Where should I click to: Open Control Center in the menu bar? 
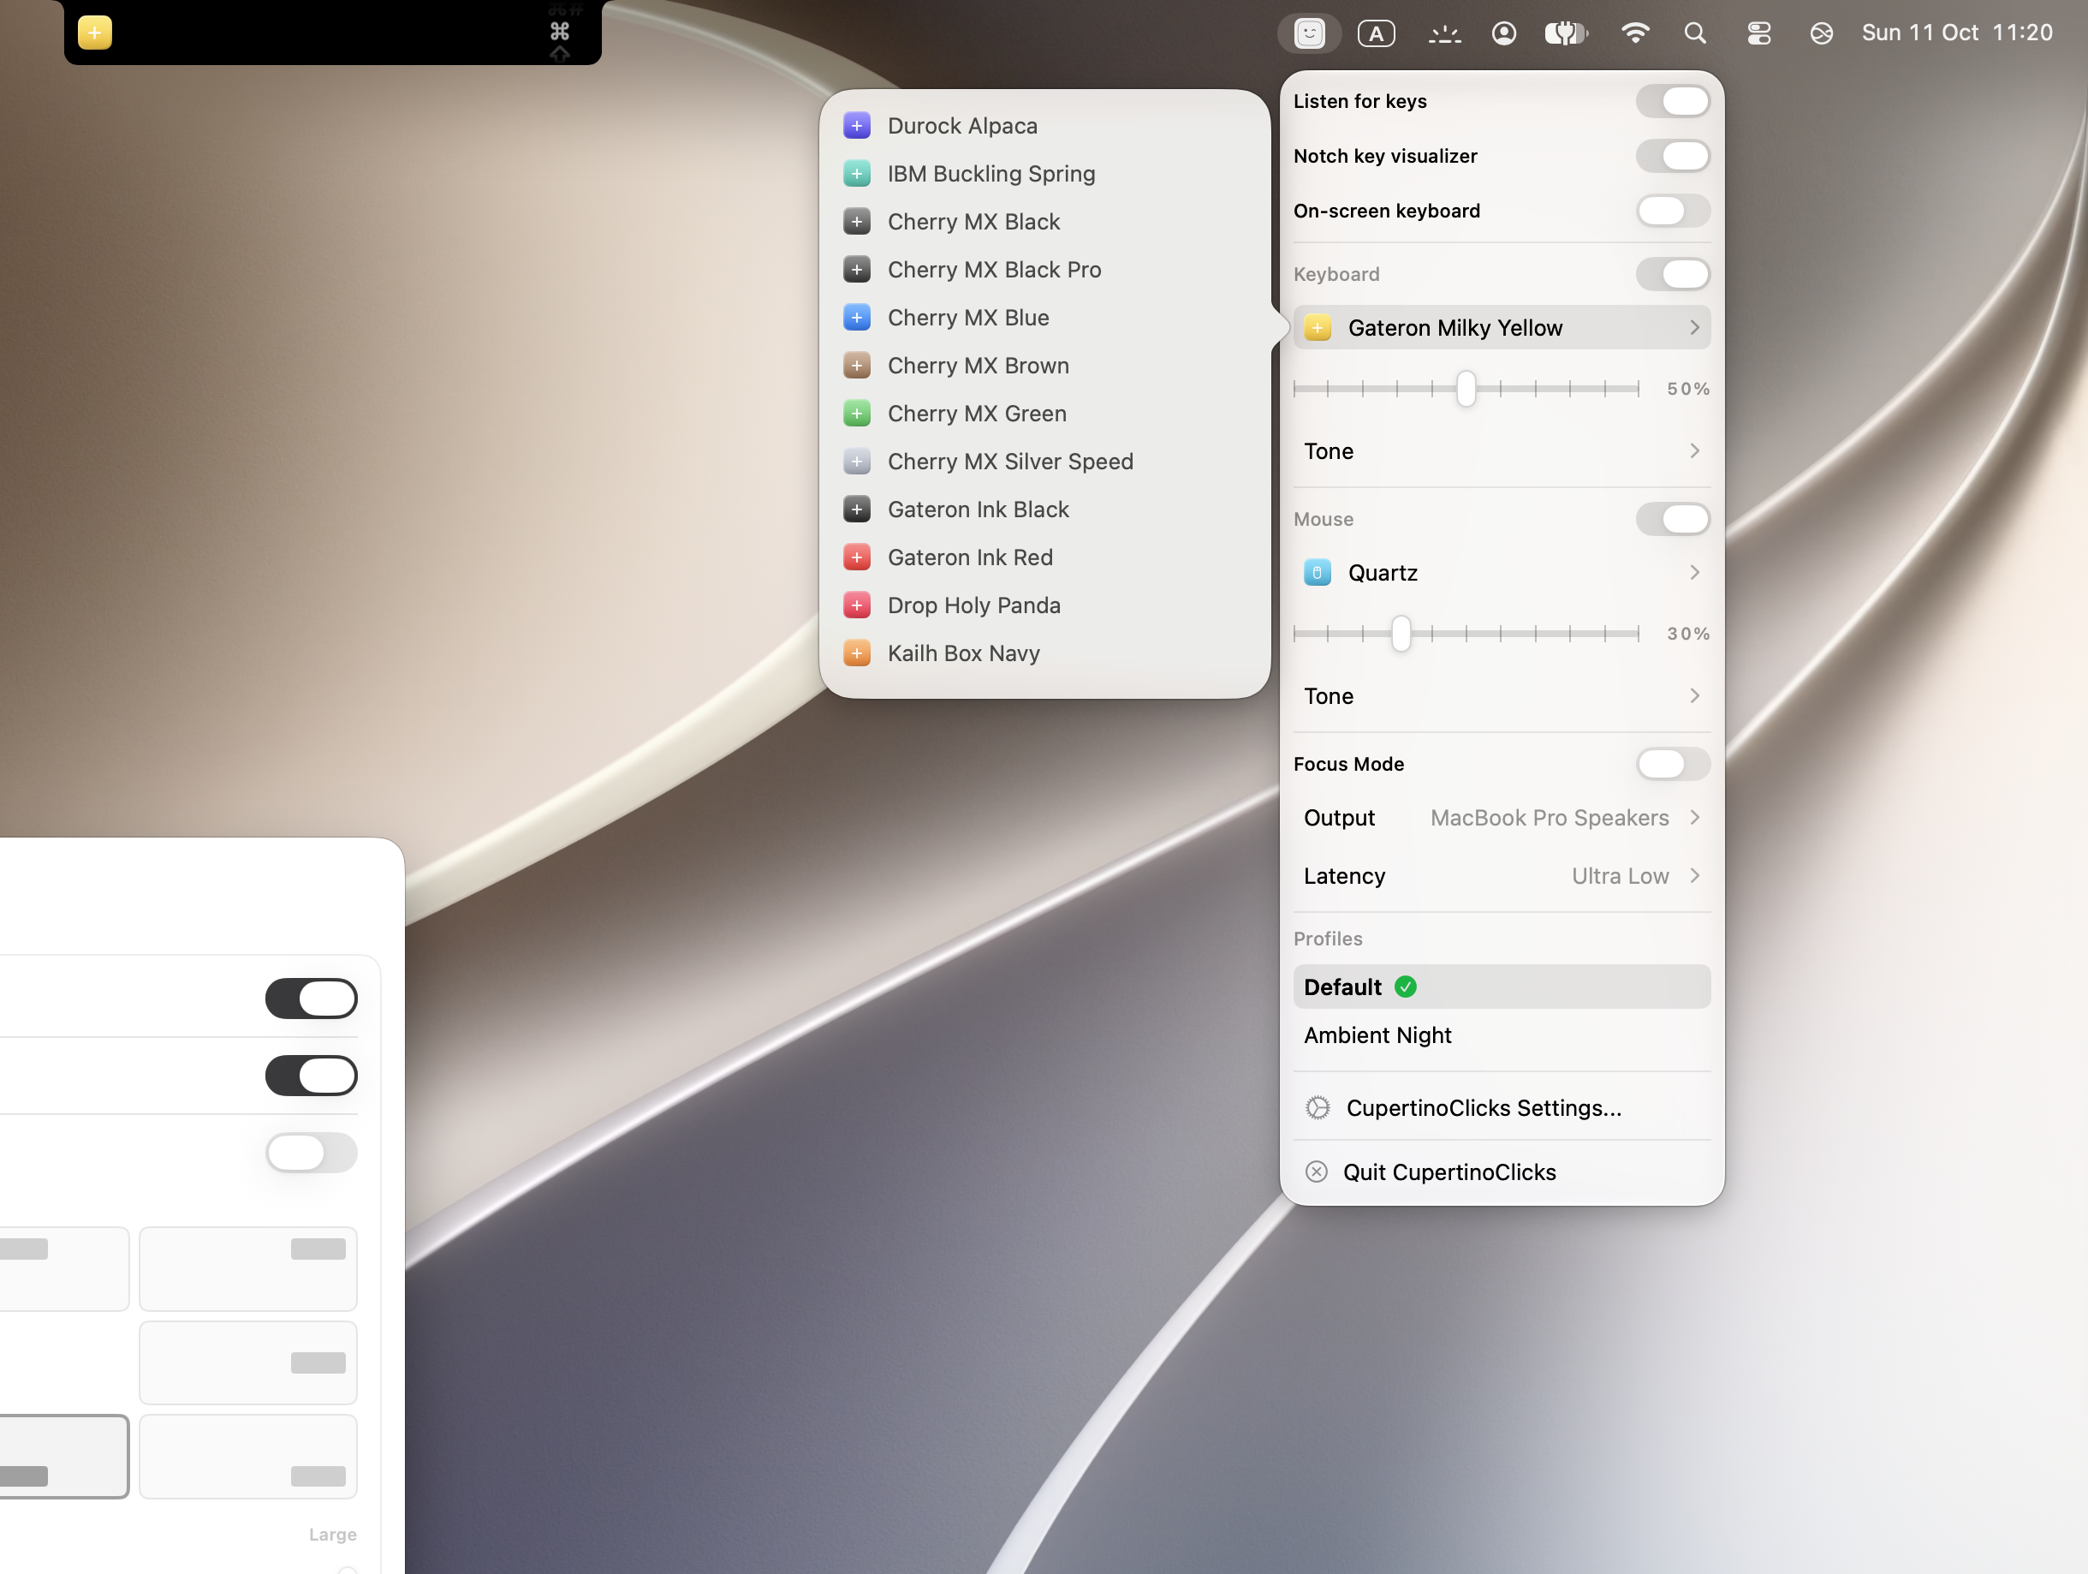[1758, 34]
